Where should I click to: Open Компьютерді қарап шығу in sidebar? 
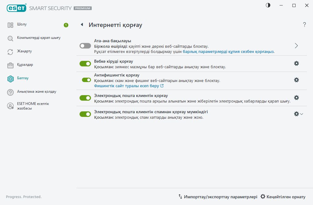(39, 38)
